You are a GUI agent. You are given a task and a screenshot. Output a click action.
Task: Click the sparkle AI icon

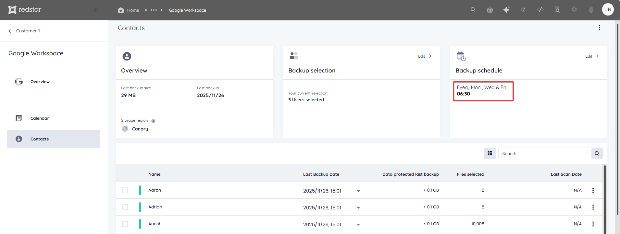pyautogui.click(x=506, y=10)
